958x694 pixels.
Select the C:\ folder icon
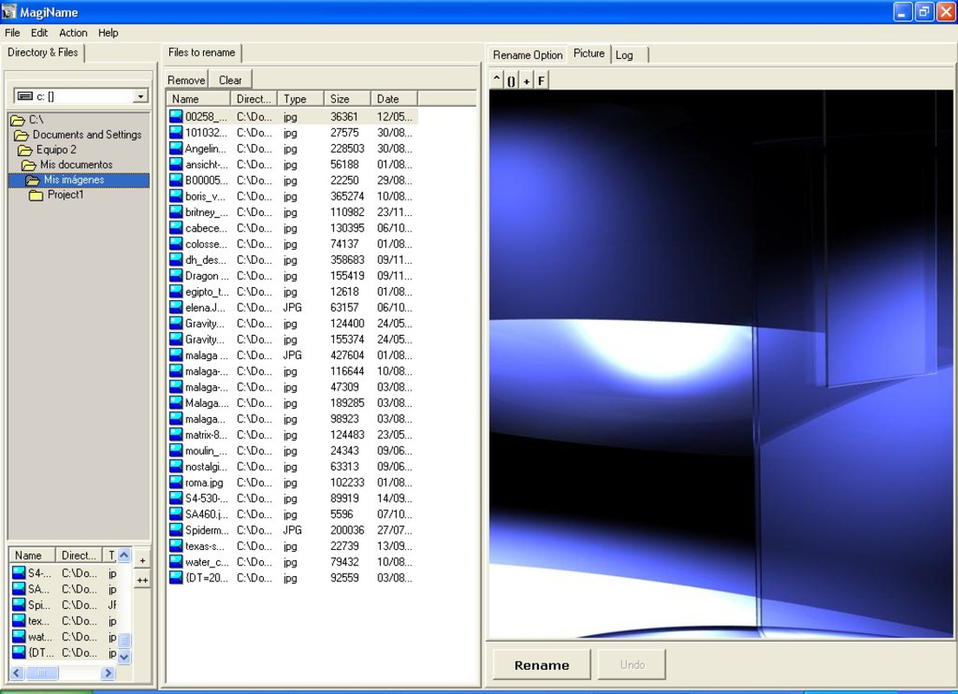(18, 120)
